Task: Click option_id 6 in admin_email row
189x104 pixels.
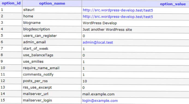Action: tap(2, 42)
